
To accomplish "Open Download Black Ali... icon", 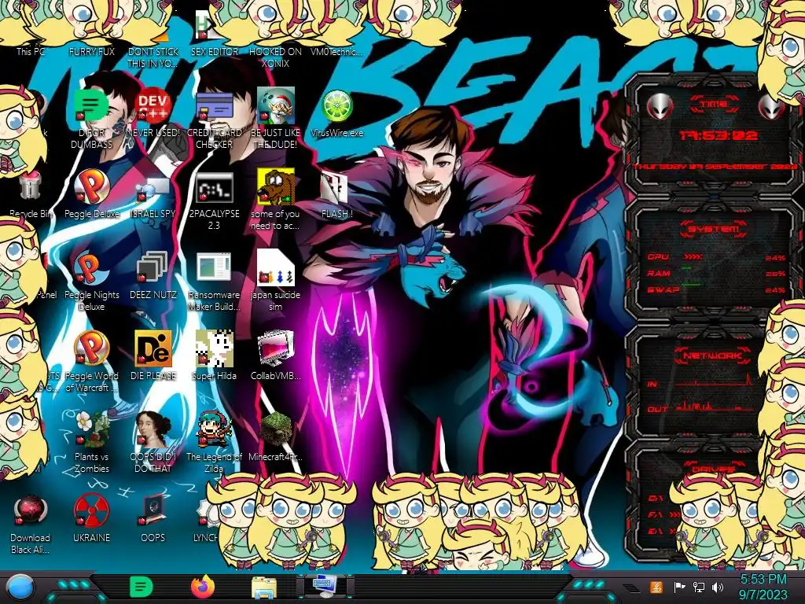I will pyautogui.click(x=30, y=511).
